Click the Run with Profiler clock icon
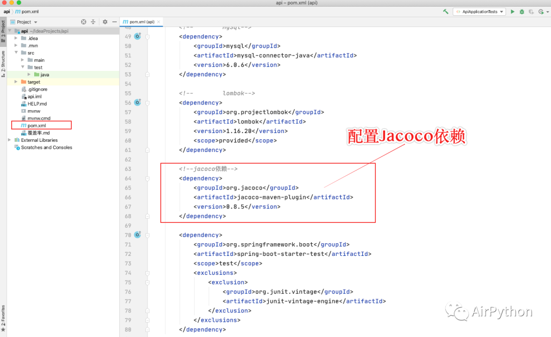 pyautogui.click(x=541, y=12)
